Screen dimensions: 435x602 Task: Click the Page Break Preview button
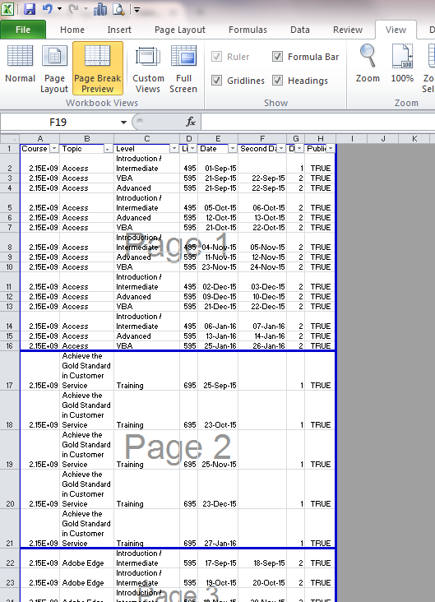click(x=98, y=67)
